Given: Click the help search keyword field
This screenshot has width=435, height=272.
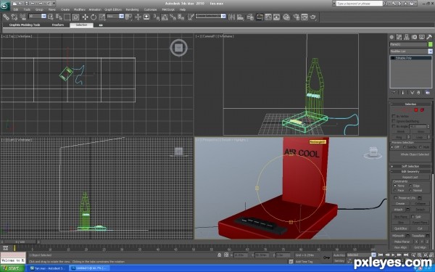Looking at the screenshot, I should 360,4.
